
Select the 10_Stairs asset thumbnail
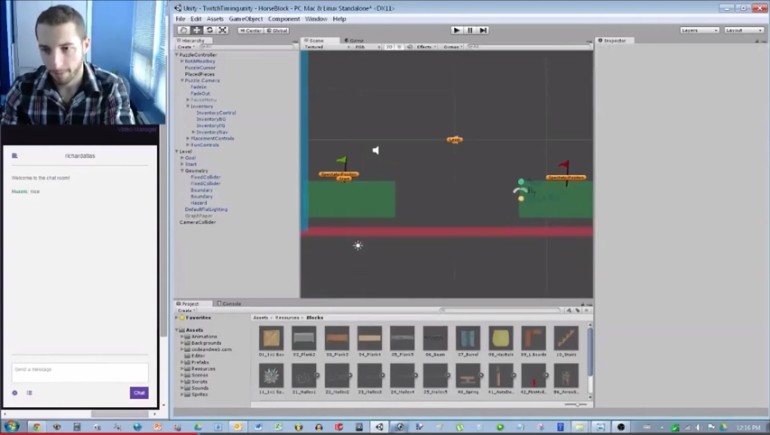[x=566, y=338]
